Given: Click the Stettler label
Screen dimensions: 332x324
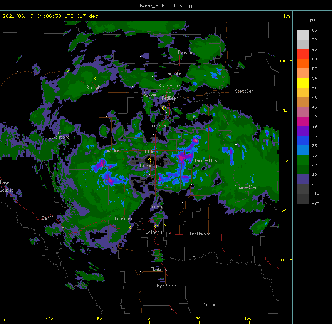Looking at the screenshot, I should point(244,91).
